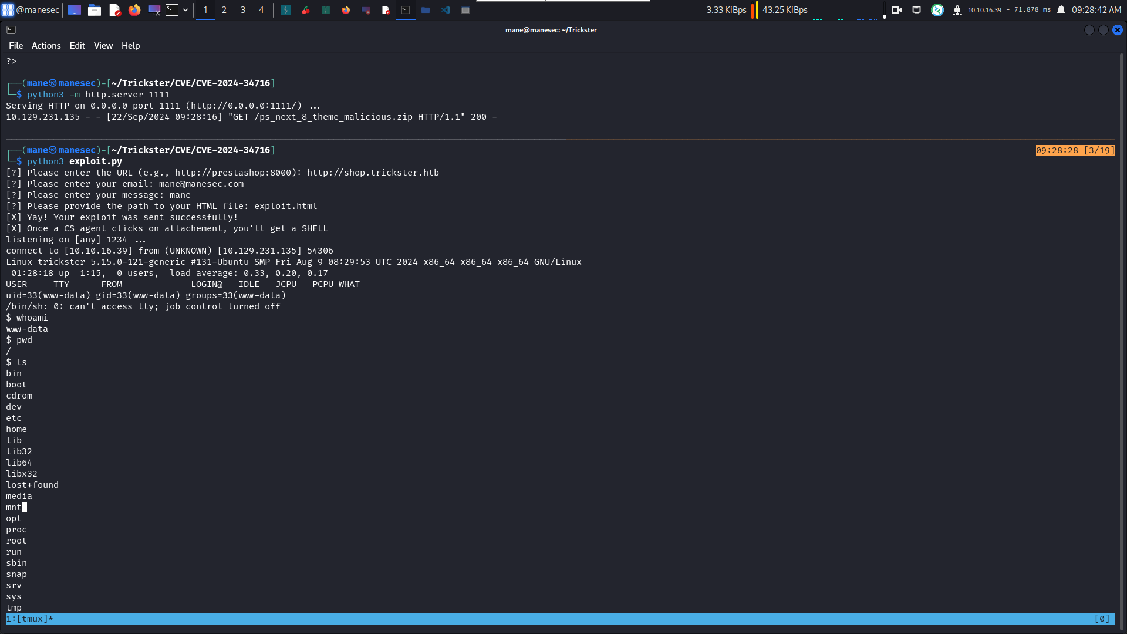Image resolution: width=1127 pixels, height=634 pixels.
Task: Focus the CherryTree window in taskbar
Action: [306, 10]
